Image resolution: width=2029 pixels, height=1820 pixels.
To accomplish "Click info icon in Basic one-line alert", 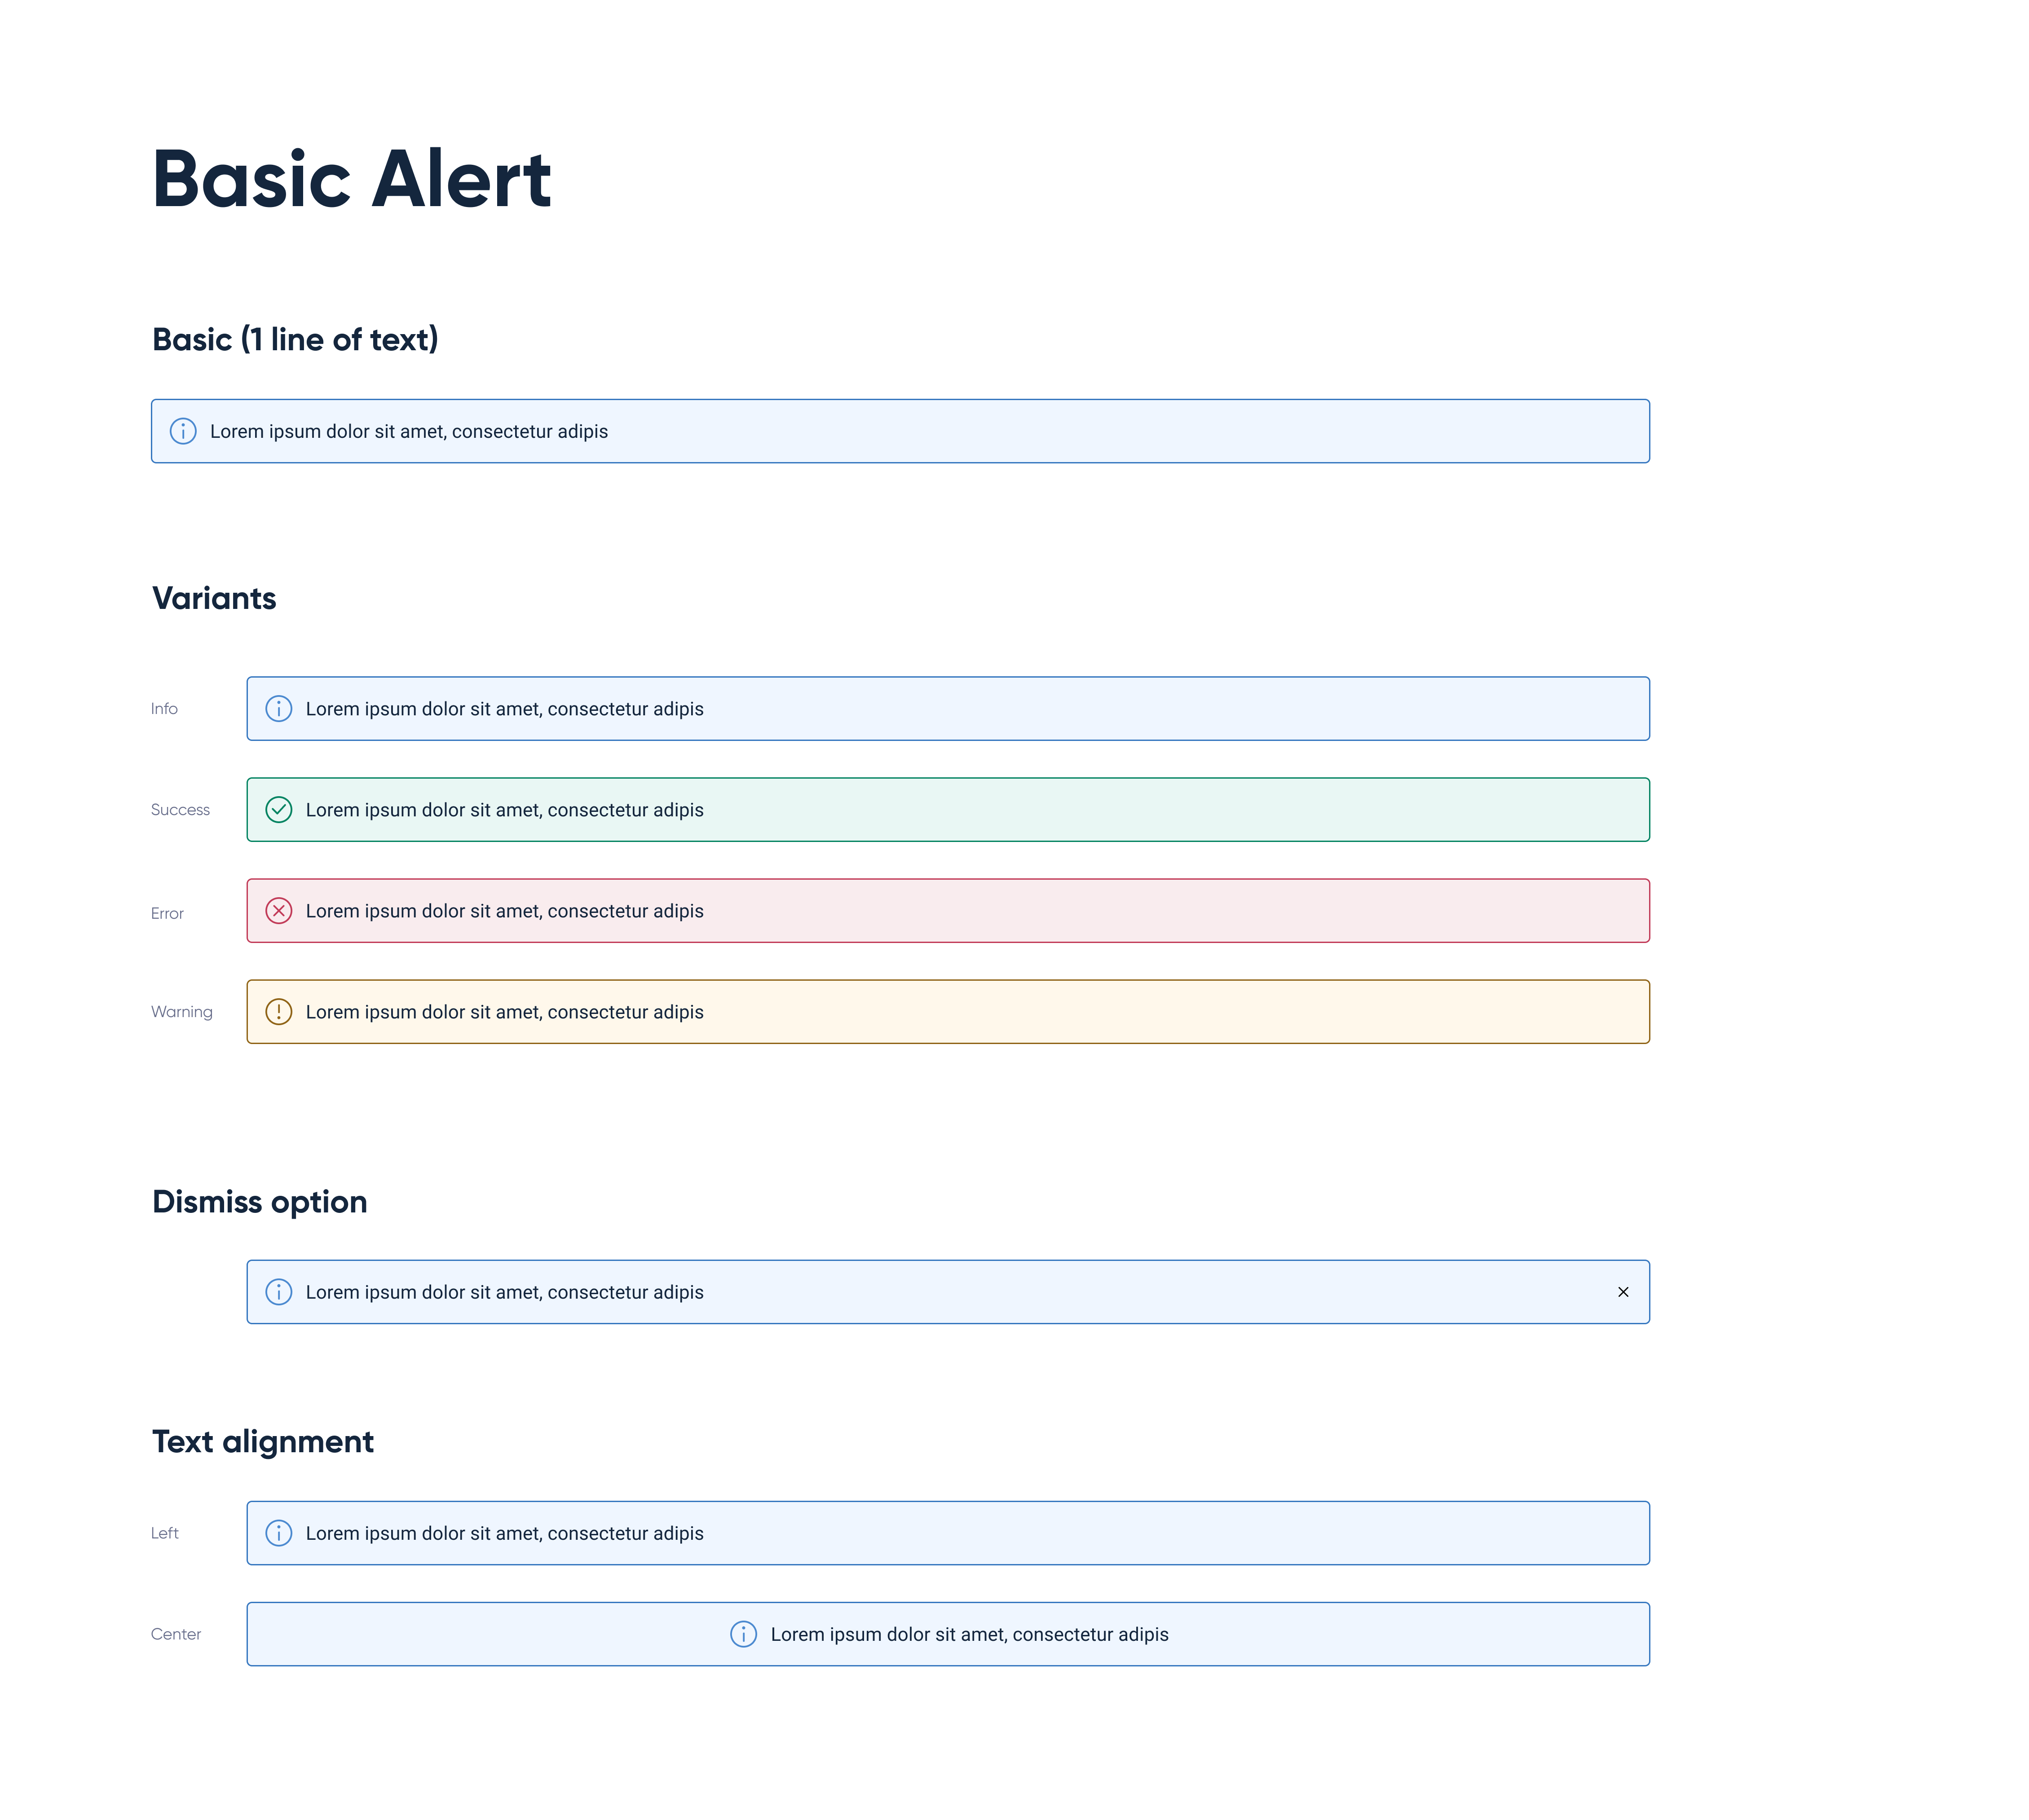I will 183,431.
